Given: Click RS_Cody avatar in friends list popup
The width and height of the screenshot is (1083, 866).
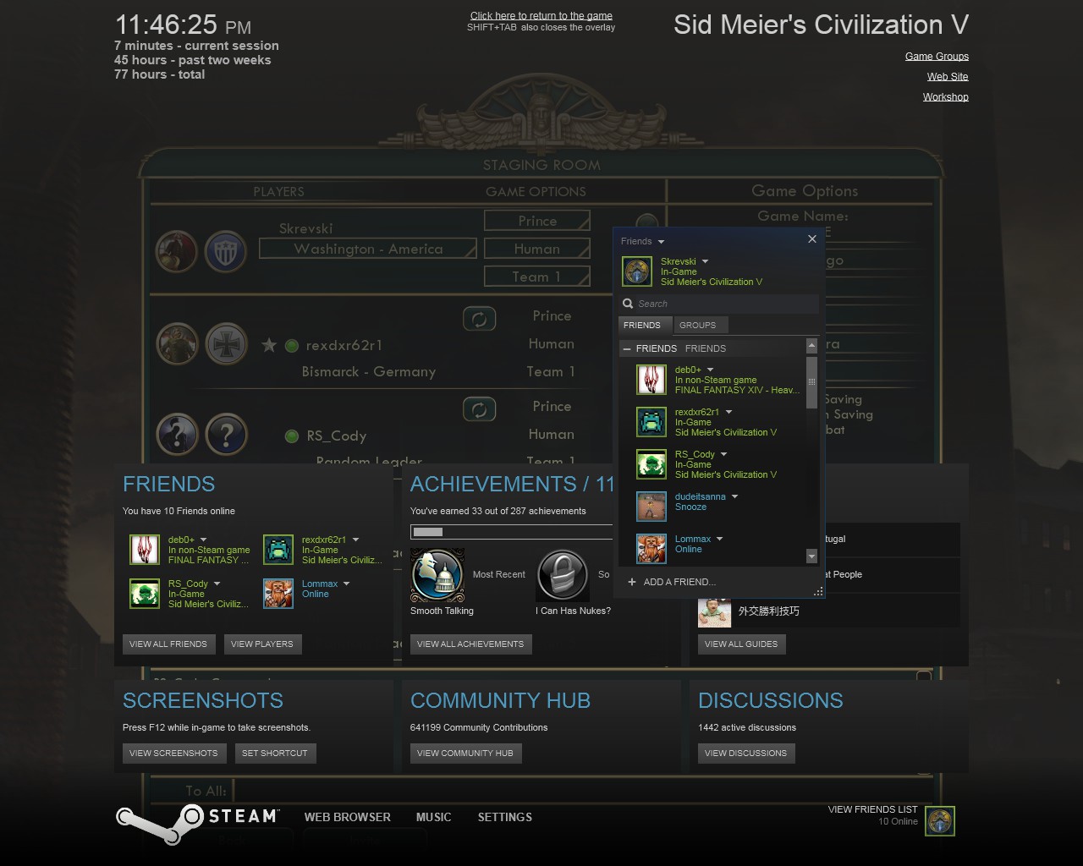Looking at the screenshot, I should coord(651,464).
